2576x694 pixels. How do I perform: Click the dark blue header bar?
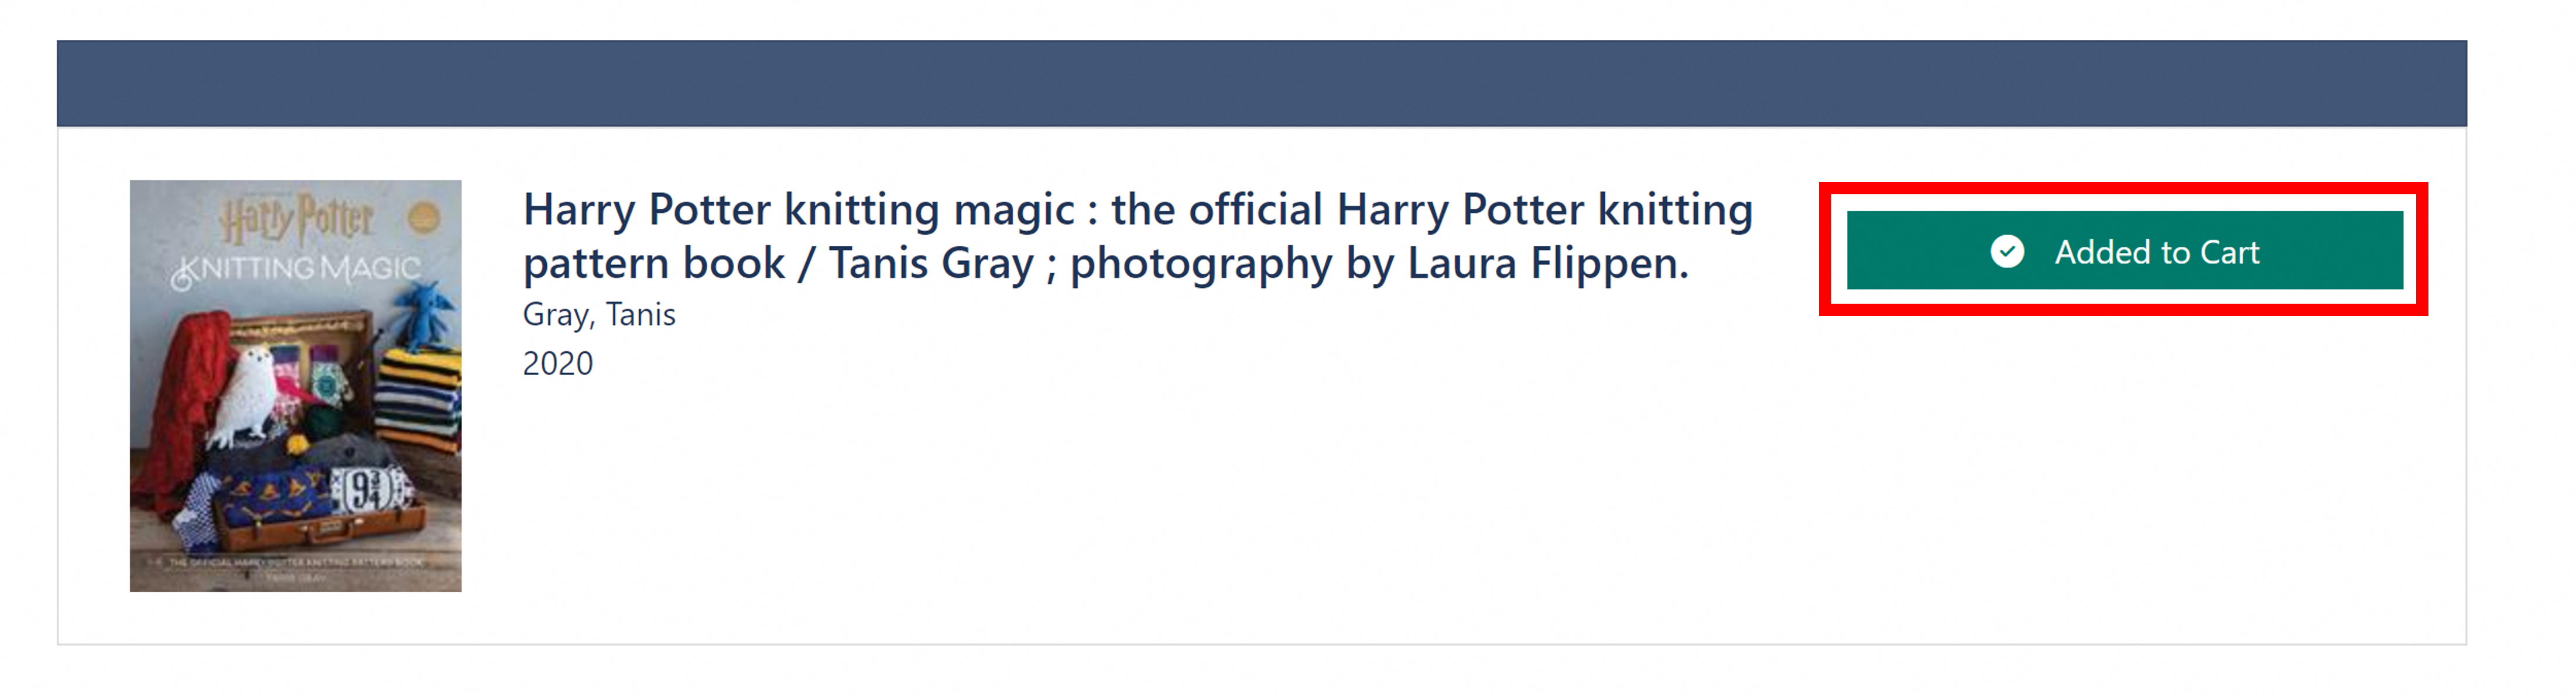point(1260,83)
